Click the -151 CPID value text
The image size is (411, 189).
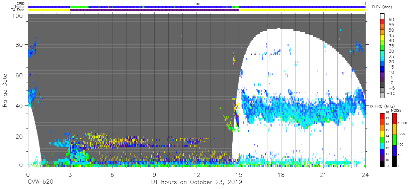tap(197, 4)
